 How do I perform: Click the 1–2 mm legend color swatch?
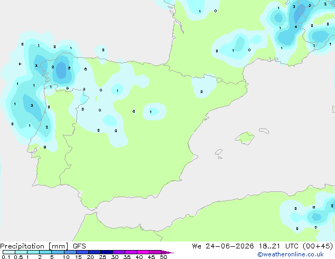[x=33, y=252]
